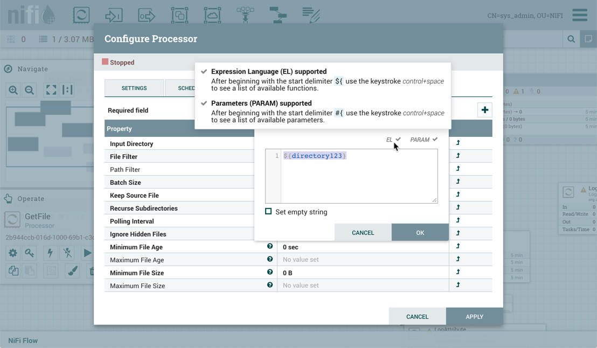Click the Remote Process Group icon
Screen dimensions: 597x348
click(x=212, y=15)
